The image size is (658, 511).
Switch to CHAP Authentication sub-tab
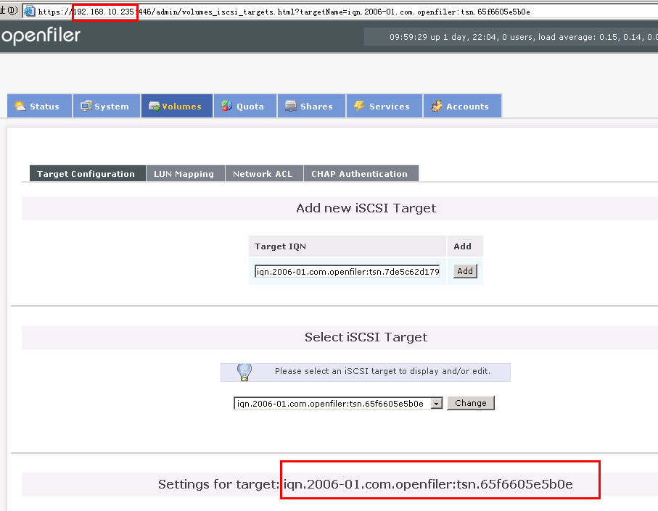[x=361, y=173]
